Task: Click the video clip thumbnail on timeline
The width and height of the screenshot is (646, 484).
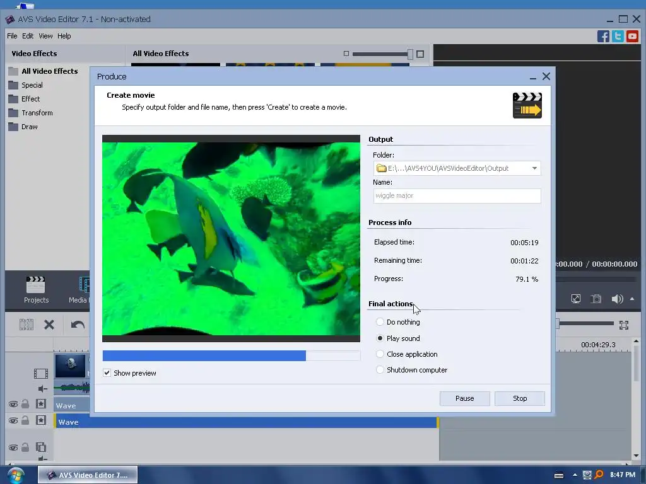Action: click(71, 366)
